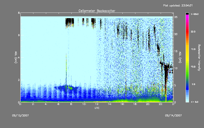Click the '6:' hour label on the time axis
Image resolution: width=204 pixels, height=128 pixels.
(x=59, y=104)
